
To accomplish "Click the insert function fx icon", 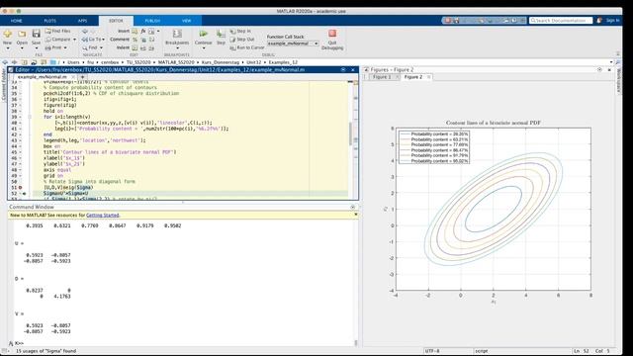I will (142, 31).
